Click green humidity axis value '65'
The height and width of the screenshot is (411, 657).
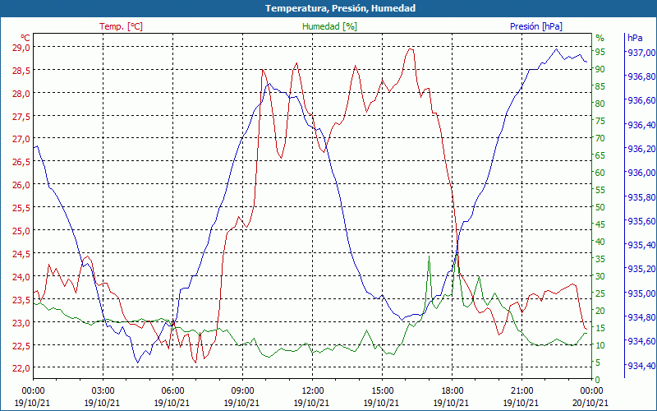(600, 155)
